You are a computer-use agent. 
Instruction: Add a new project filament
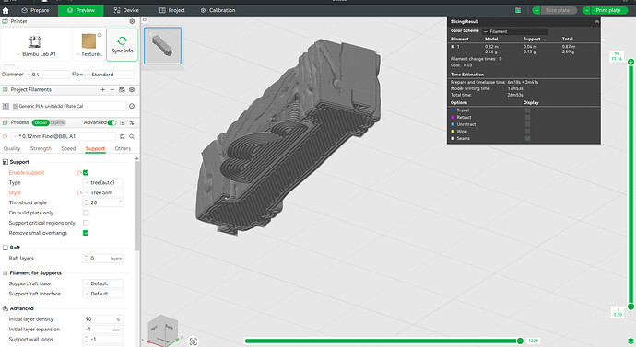coord(102,90)
